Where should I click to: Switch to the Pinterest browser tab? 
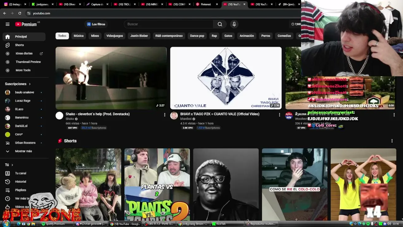(207, 4)
